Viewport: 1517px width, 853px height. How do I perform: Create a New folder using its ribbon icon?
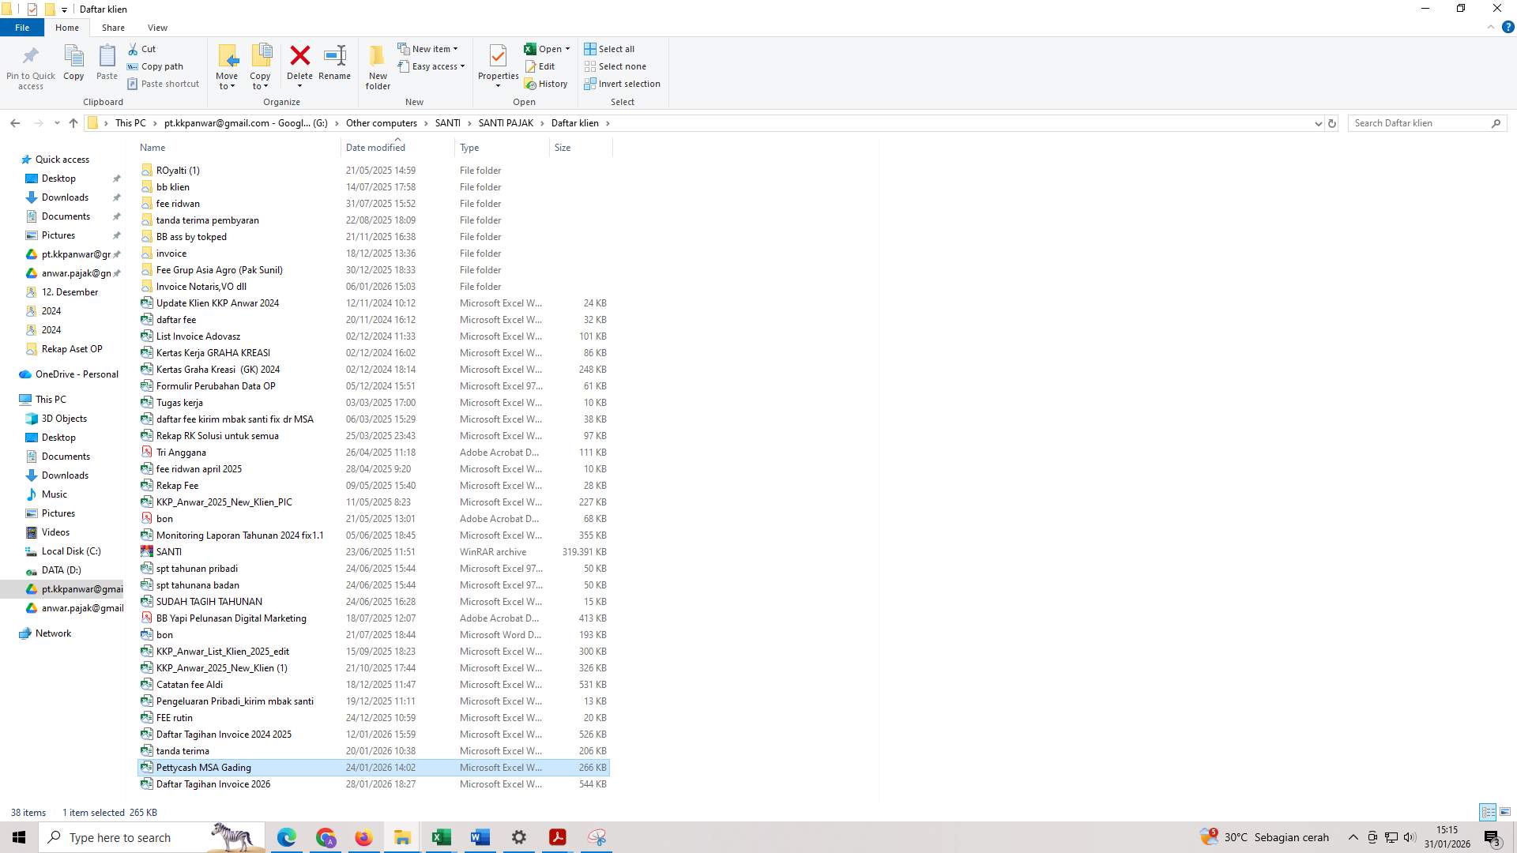377,66
